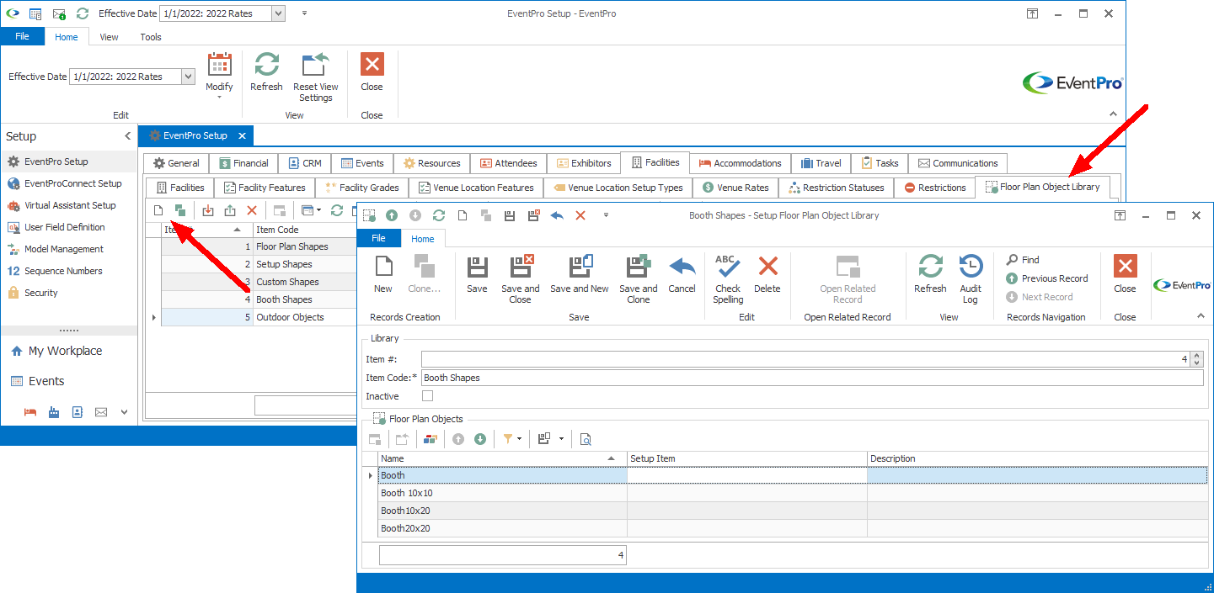Click green down arrow in Floor Plan Objects toolbar
This screenshot has width=1214, height=593.
click(x=480, y=438)
